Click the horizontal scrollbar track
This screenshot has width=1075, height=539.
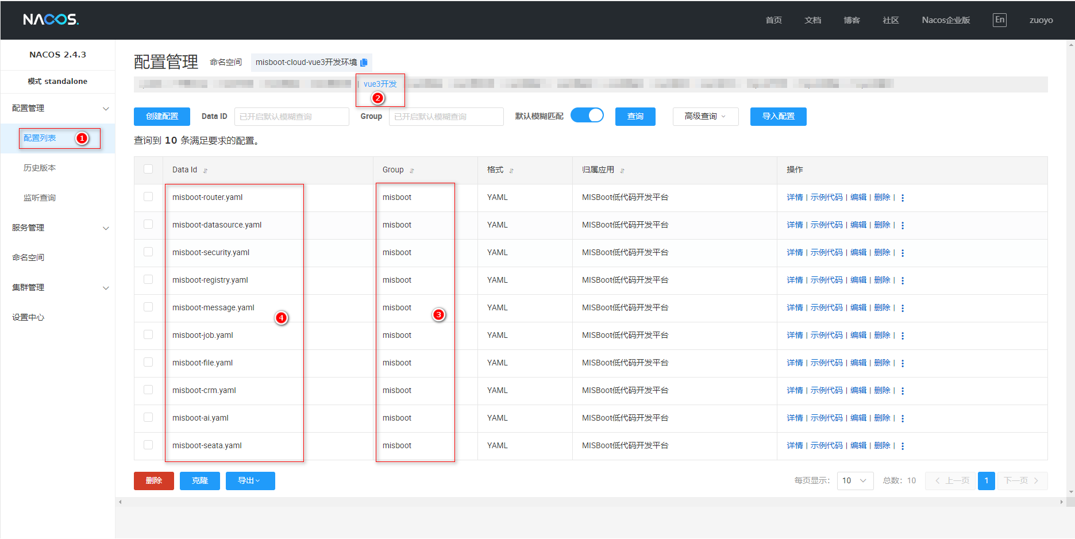[x=591, y=502]
